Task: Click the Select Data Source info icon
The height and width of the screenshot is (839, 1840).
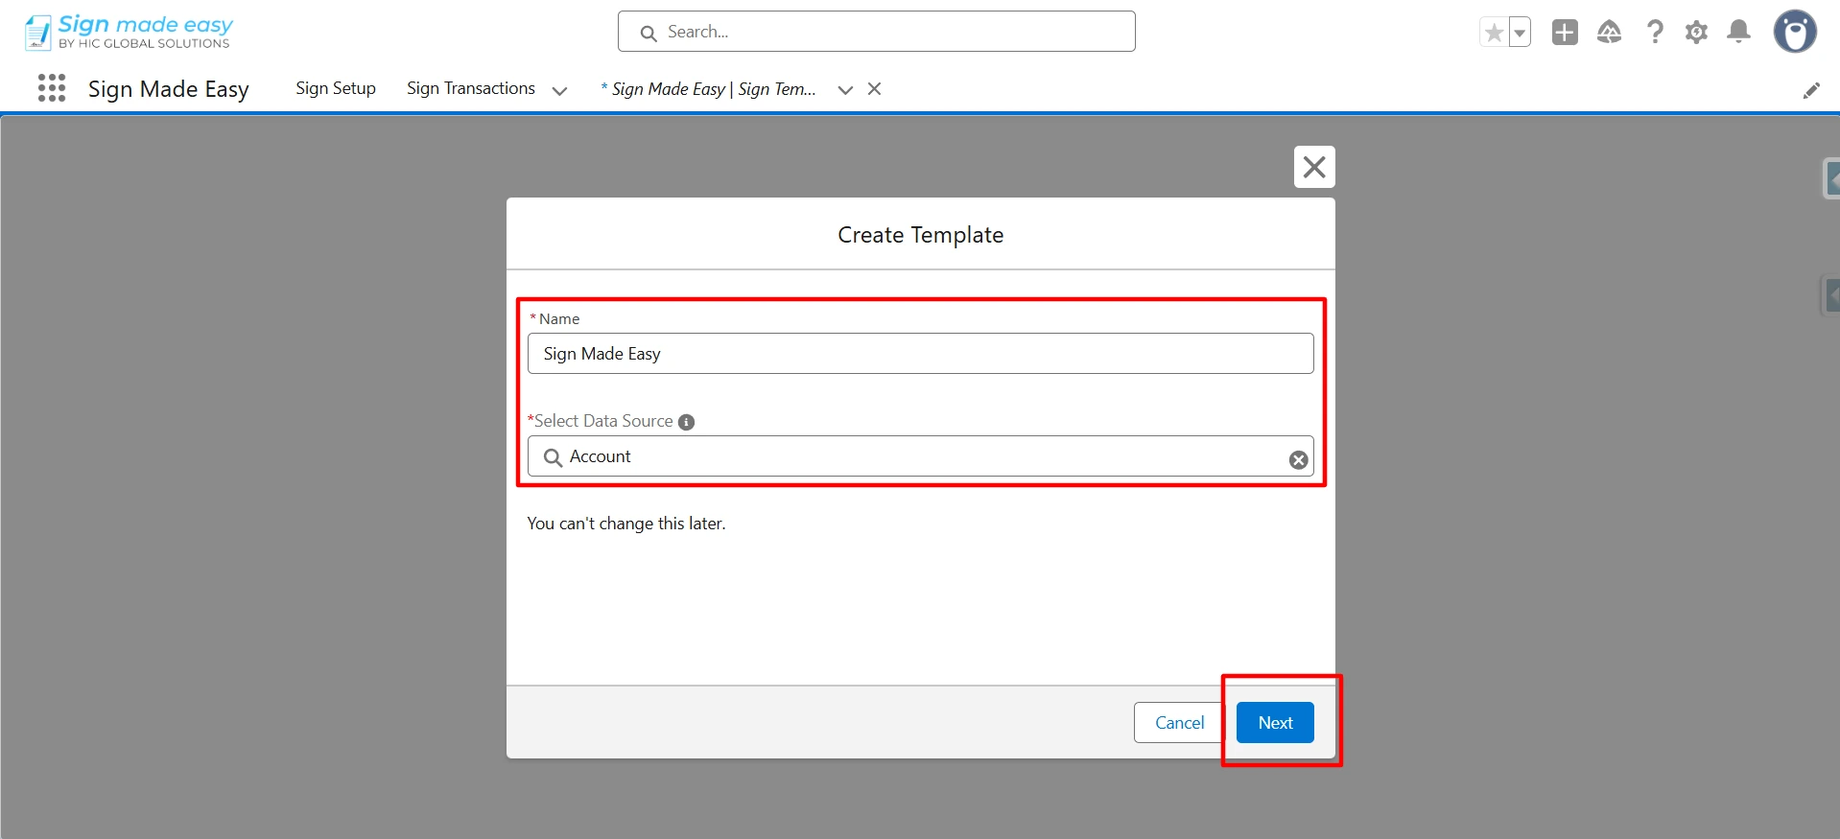Action: pyautogui.click(x=686, y=422)
